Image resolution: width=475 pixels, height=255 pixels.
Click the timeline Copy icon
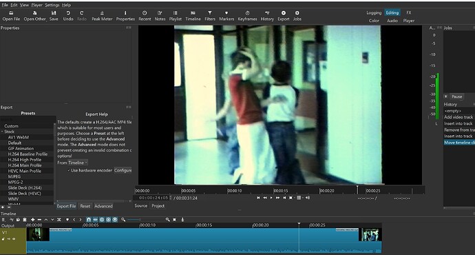18,220
